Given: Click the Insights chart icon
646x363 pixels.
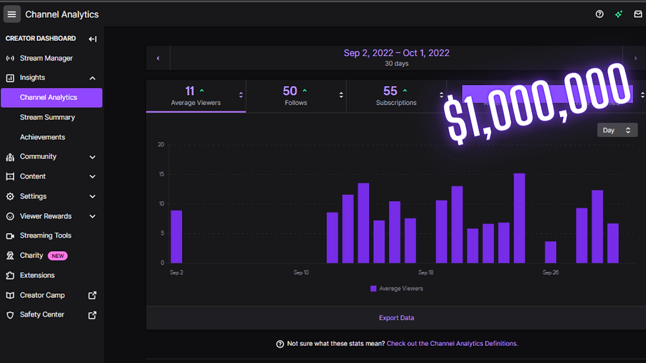Looking at the screenshot, I should pos(11,78).
